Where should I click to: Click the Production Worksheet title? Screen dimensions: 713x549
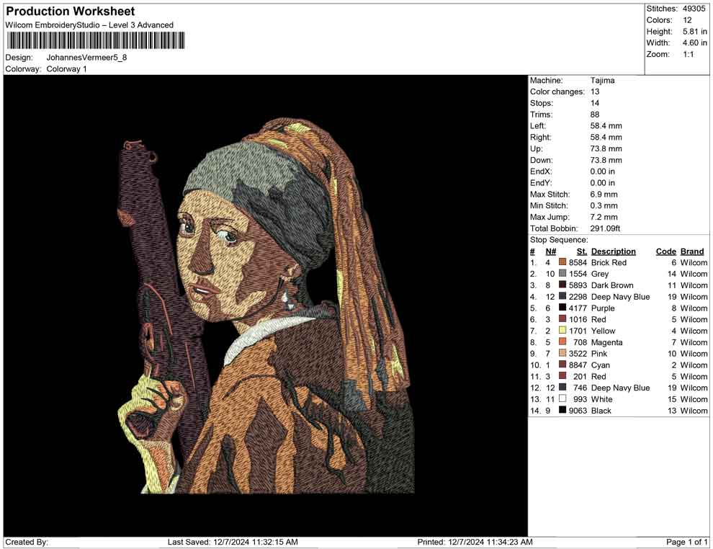pos(70,12)
